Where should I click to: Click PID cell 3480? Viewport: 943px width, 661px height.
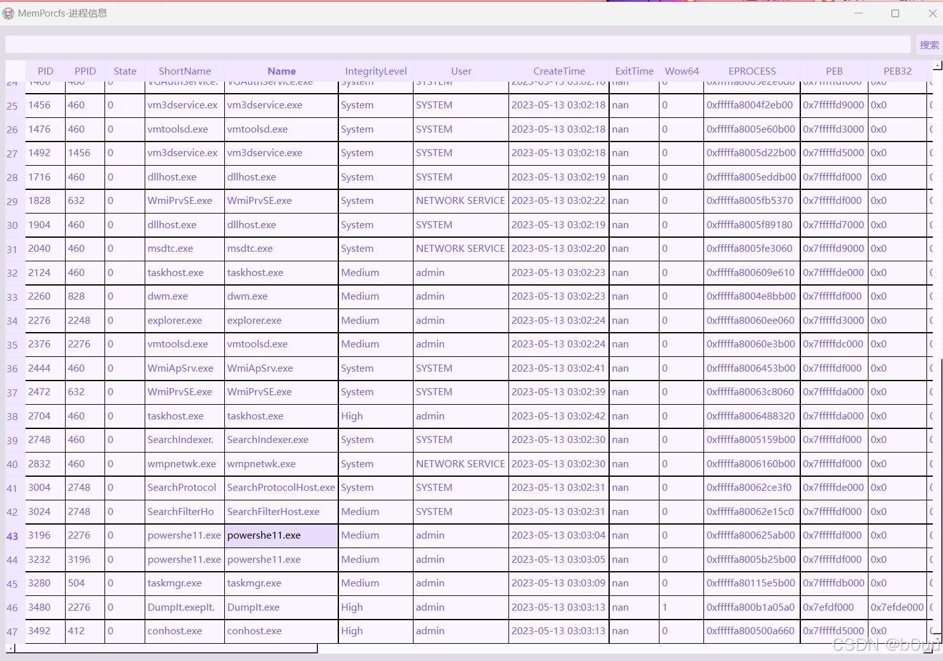(x=45, y=607)
